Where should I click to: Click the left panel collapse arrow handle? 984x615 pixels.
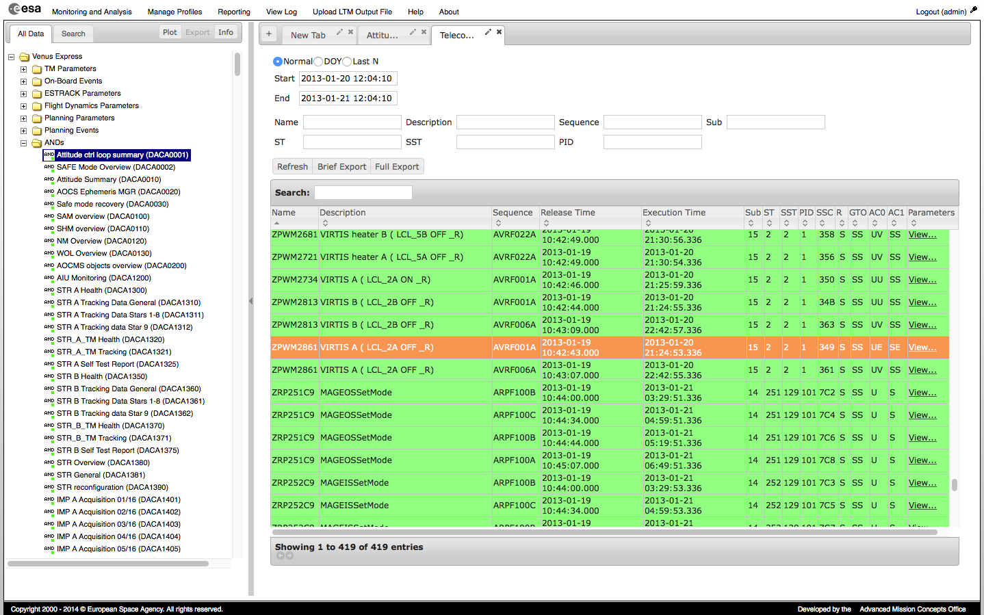(250, 301)
